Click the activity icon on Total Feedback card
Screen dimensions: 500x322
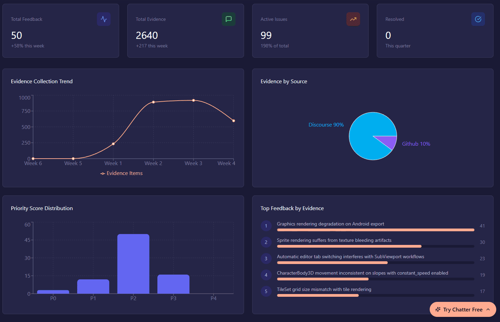103,19
